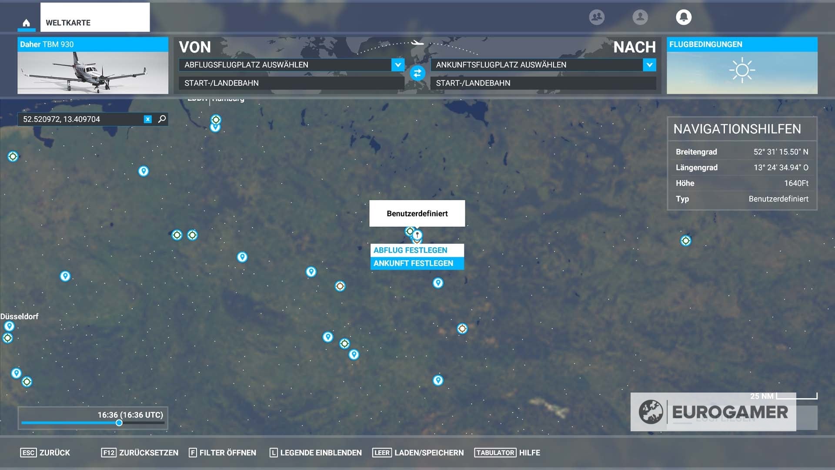This screenshot has width=835, height=470.
Task: Click the Breitengrad value 52° 31' 15.50" N
Action: pos(781,152)
